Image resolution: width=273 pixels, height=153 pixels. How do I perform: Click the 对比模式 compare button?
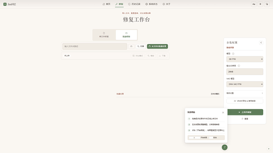tap(138, 56)
